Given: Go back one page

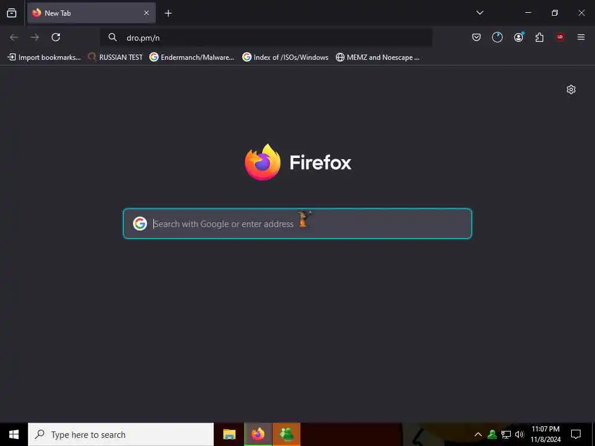Looking at the screenshot, I should (x=14, y=37).
